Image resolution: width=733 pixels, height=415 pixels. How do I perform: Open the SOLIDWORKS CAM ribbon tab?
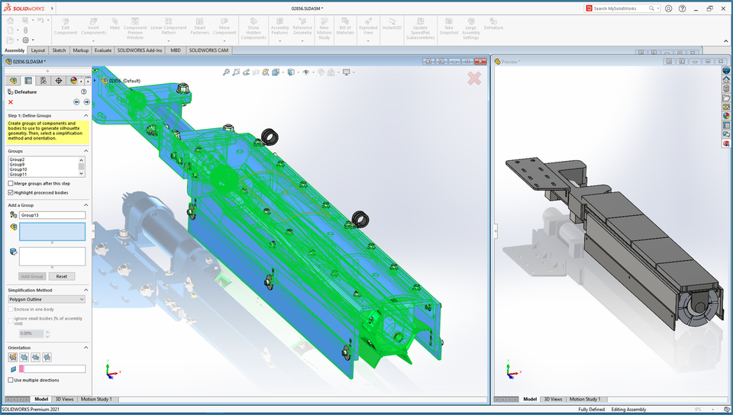coord(208,50)
